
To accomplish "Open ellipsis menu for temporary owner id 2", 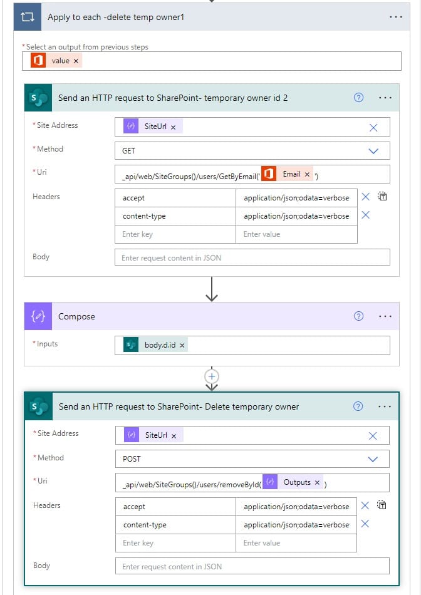I will (x=385, y=98).
